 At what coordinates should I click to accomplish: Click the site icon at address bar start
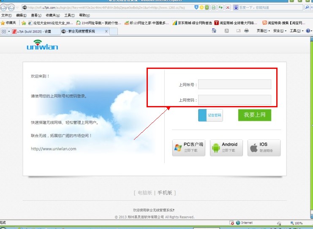click(25, 7)
